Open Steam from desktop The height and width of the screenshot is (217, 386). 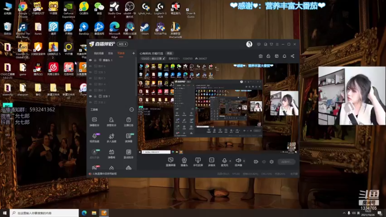click(145, 29)
